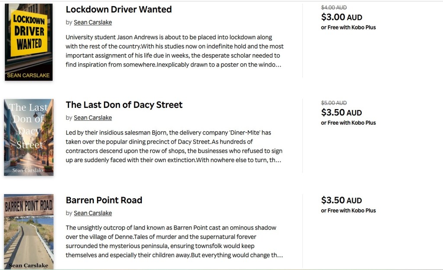Viewport: 443px width, 270px height.
Task: Visit Sean Carslake author link under Barren Point Road
Action: coord(93,213)
